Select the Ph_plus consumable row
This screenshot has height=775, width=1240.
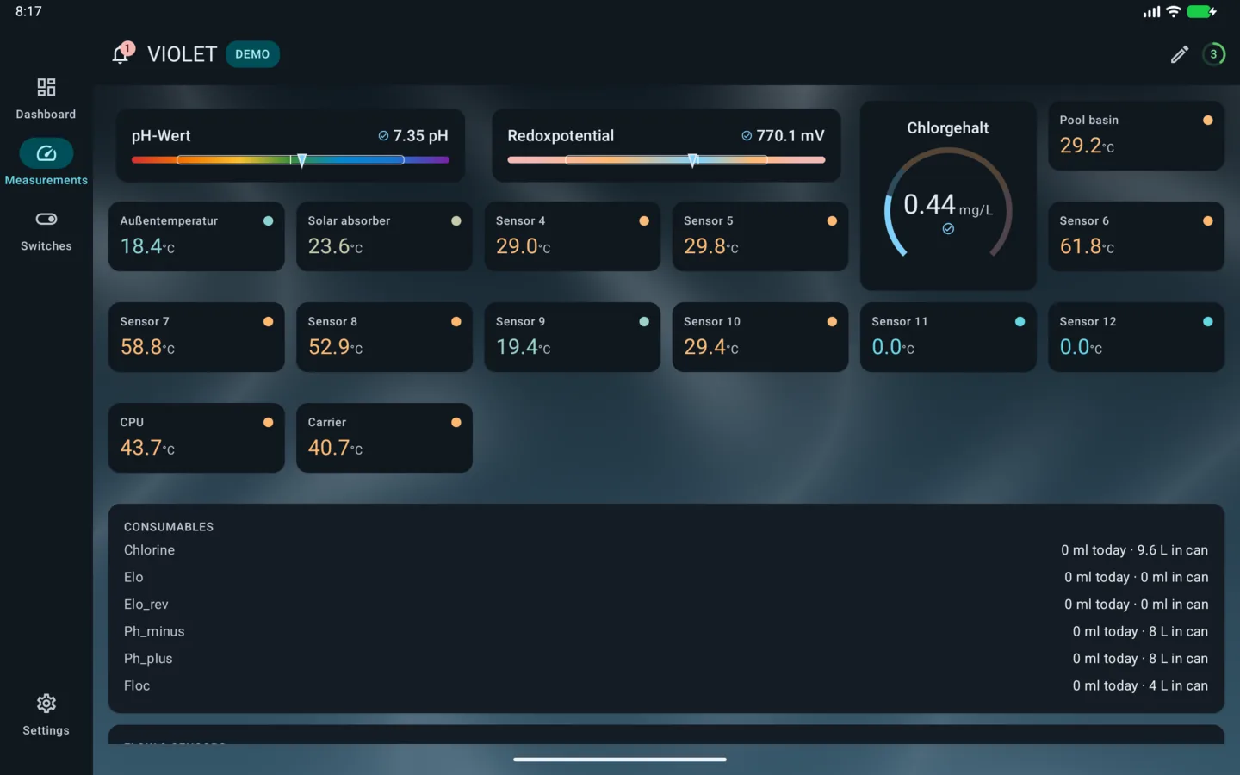[x=666, y=659]
